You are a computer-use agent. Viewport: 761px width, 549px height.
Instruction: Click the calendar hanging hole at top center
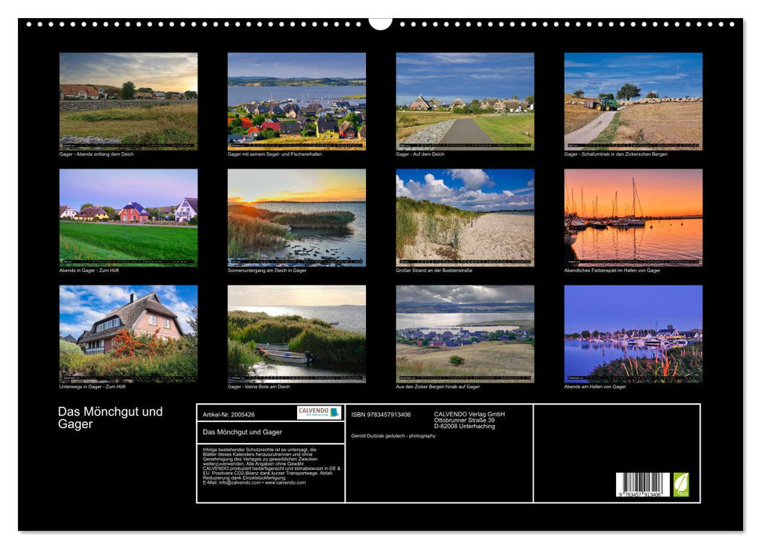(380, 23)
